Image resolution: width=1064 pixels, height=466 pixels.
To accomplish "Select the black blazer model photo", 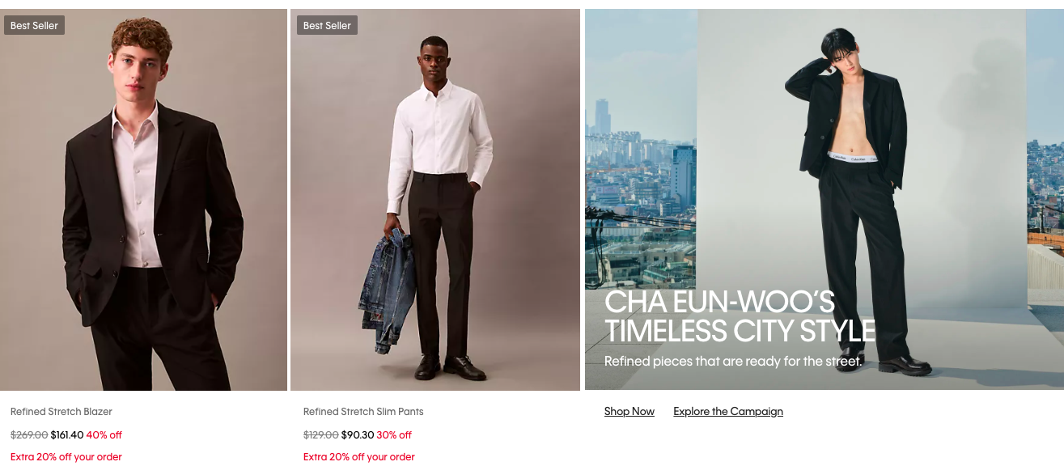I will pyautogui.click(x=143, y=200).
